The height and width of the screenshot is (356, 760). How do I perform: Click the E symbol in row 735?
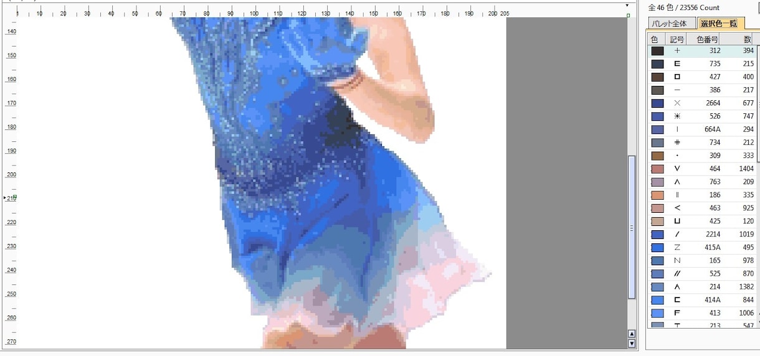677,64
